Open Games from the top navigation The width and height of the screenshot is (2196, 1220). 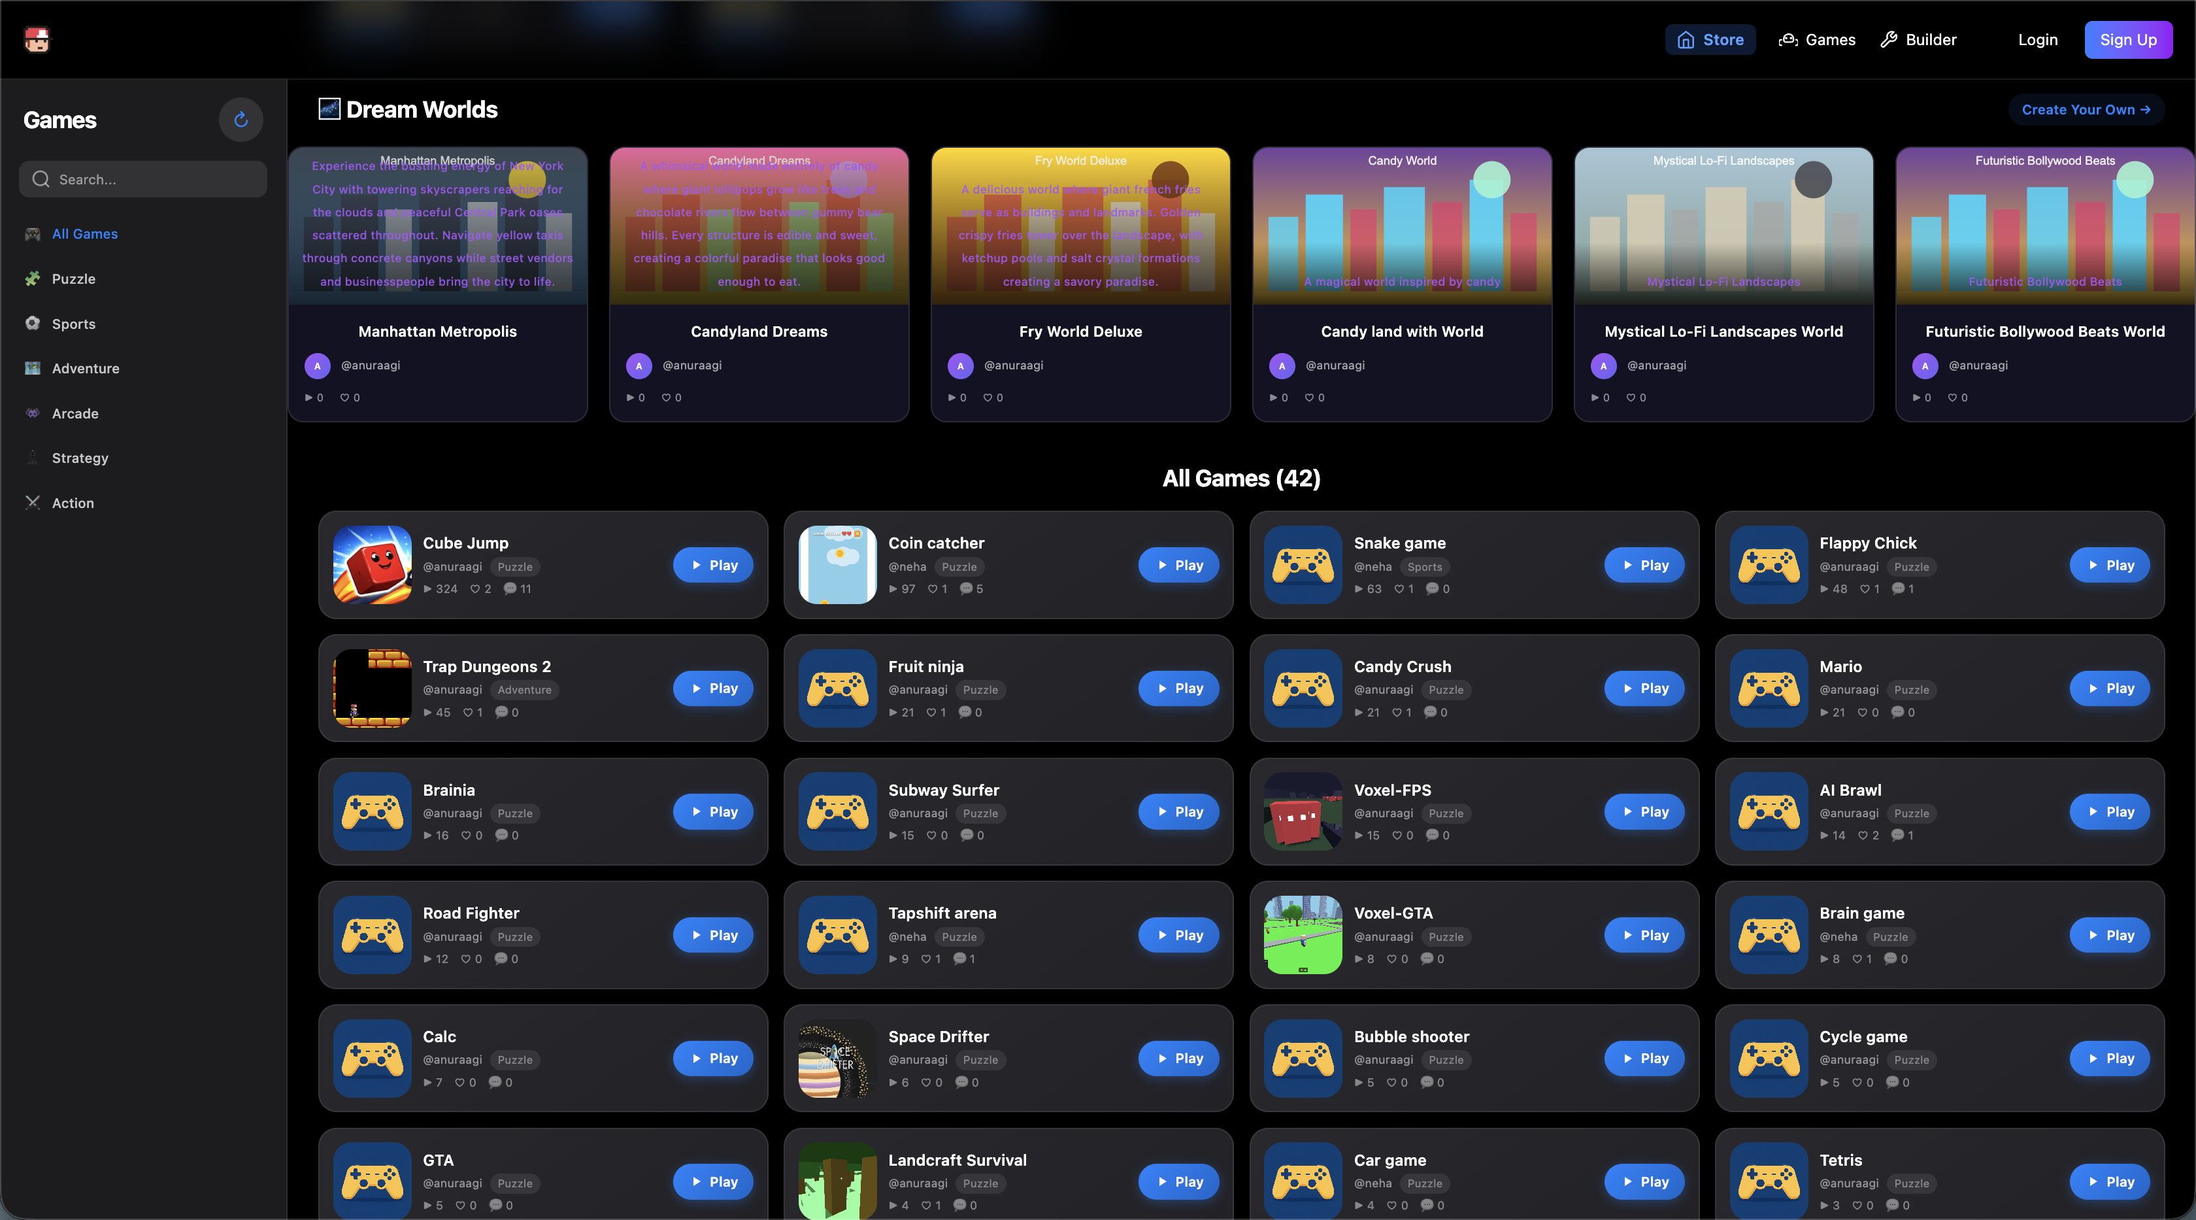pos(1817,39)
